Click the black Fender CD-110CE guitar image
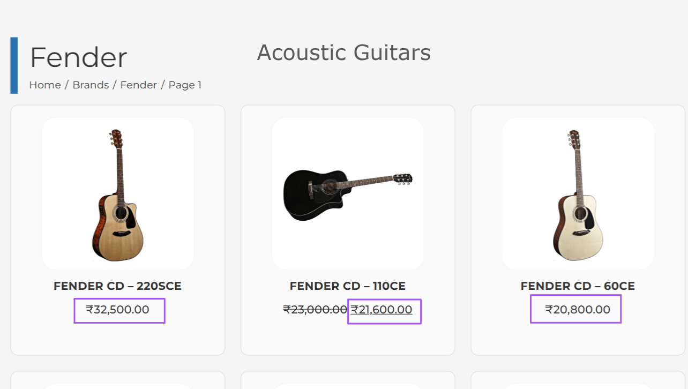 348,194
